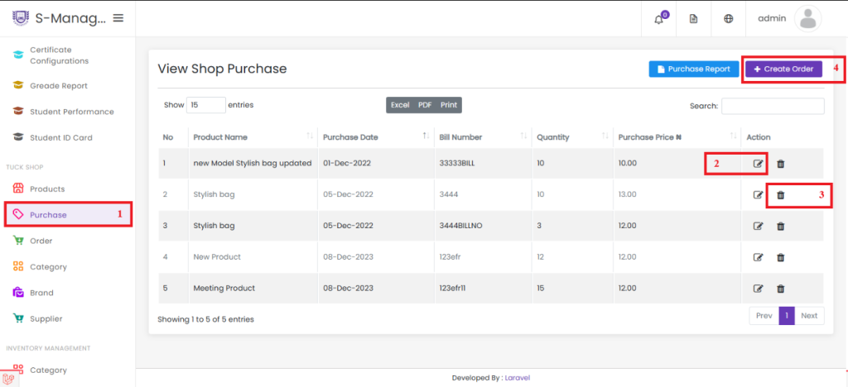Click the admin avatar picture
The width and height of the screenshot is (848, 387).
808,19
